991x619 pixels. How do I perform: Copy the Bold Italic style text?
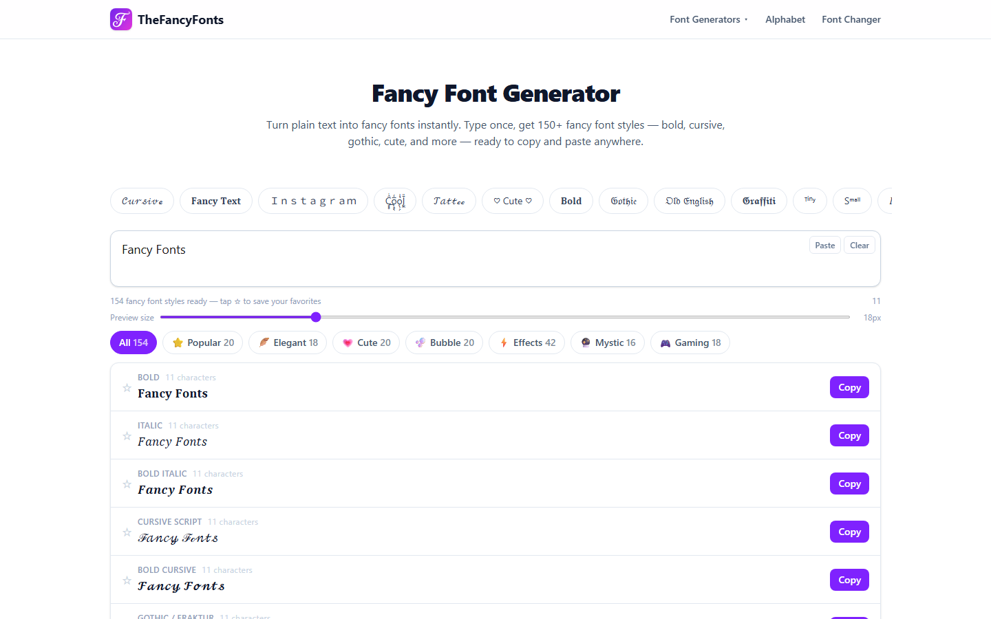pos(849,484)
